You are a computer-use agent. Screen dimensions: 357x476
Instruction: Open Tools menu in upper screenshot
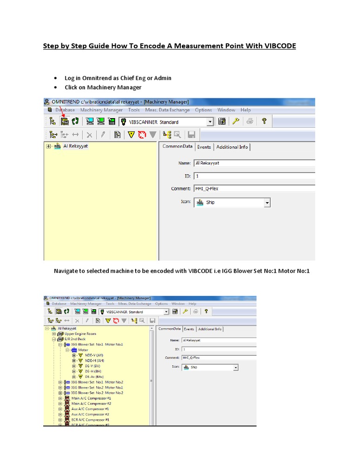pos(134,110)
